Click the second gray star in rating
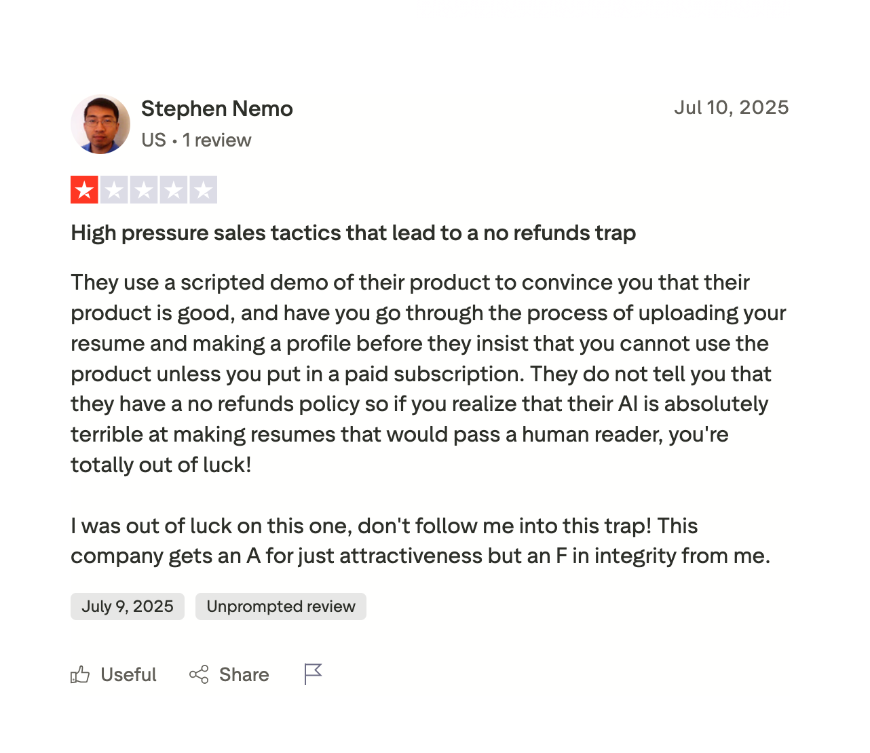The image size is (870, 753). (x=115, y=190)
